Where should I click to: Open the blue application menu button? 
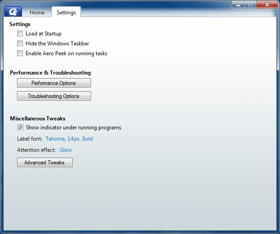[x=13, y=12]
